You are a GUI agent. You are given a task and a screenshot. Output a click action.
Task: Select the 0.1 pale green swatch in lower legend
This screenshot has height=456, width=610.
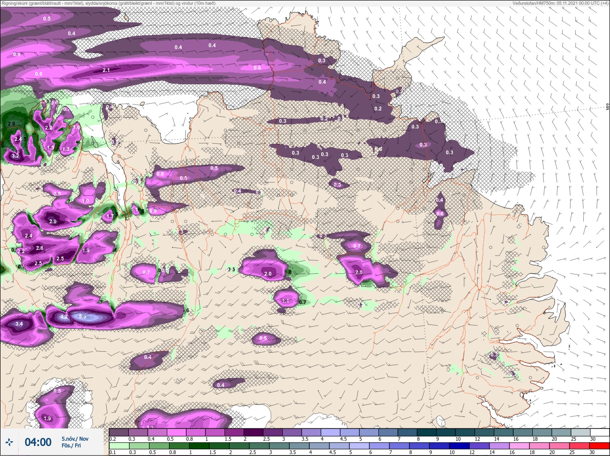pyautogui.click(x=118, y=446)
